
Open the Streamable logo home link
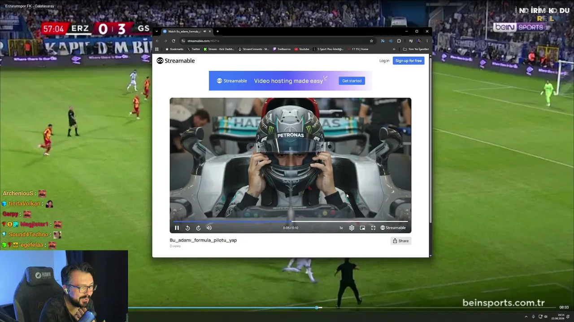point(176,61)
